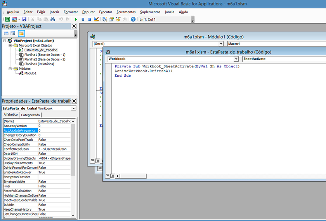Click the Reset (stop) square icon
326x221 pixels.
pyautogui.click(x=89, y=19)
